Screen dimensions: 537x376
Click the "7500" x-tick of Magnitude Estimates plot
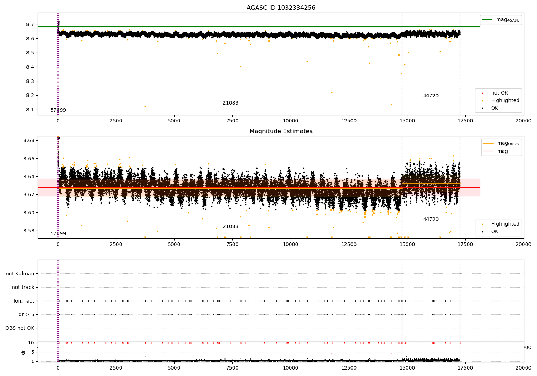232,245
